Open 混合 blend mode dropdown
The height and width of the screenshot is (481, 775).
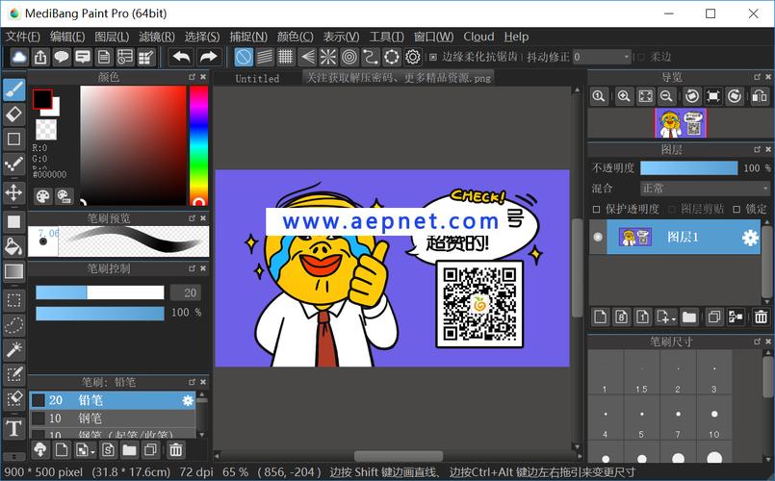point(706,189)
